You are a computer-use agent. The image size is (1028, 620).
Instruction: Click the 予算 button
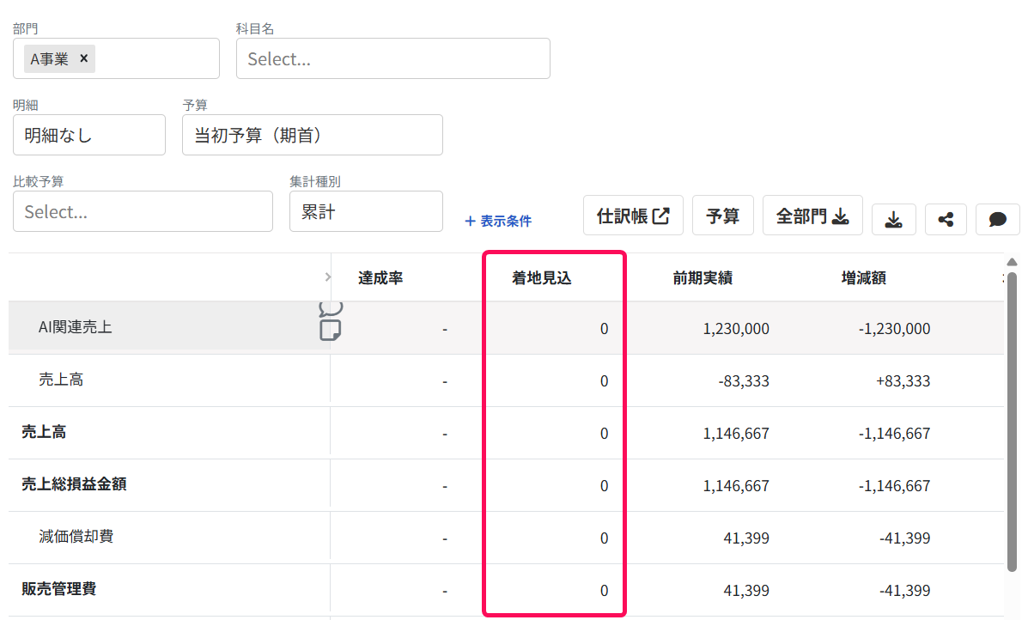tap(722, 216)
